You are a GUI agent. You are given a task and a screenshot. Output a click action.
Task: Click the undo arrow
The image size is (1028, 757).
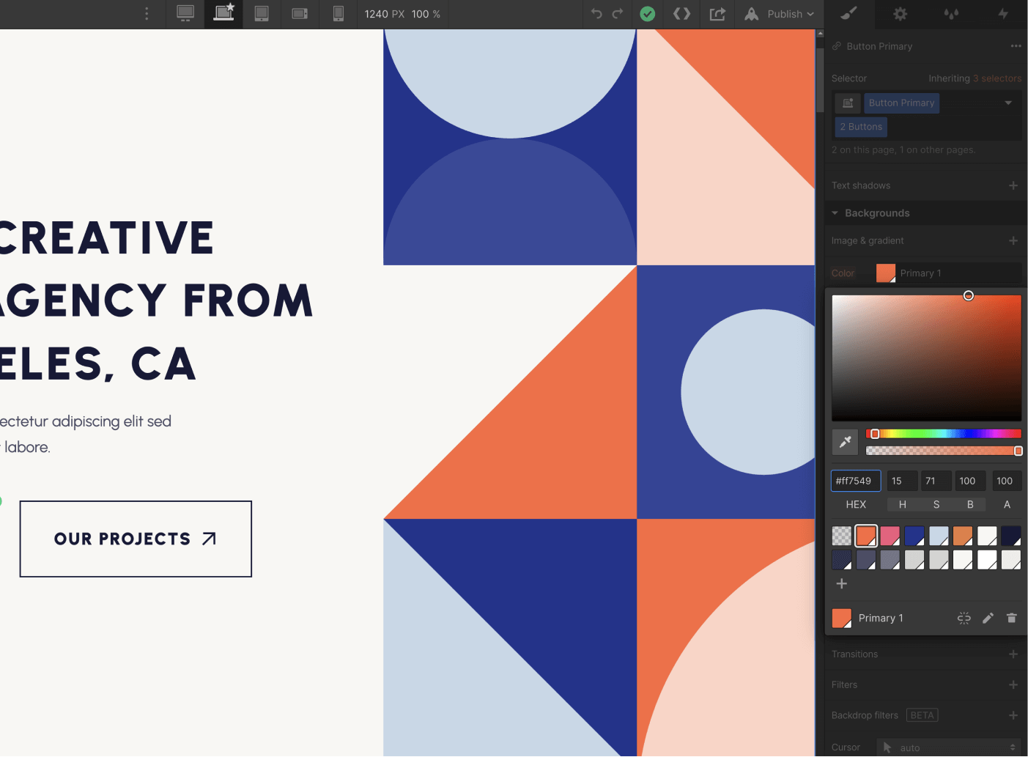(596, 14)
